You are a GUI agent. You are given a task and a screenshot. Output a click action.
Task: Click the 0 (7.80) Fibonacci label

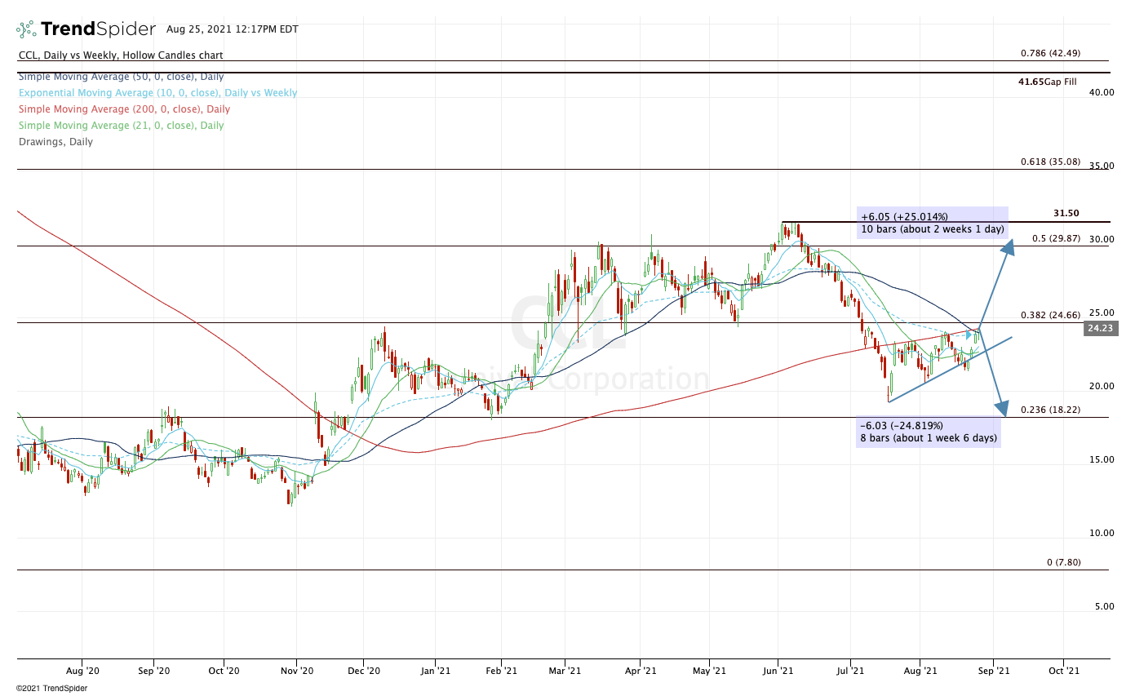click(x=1064, y=563)
